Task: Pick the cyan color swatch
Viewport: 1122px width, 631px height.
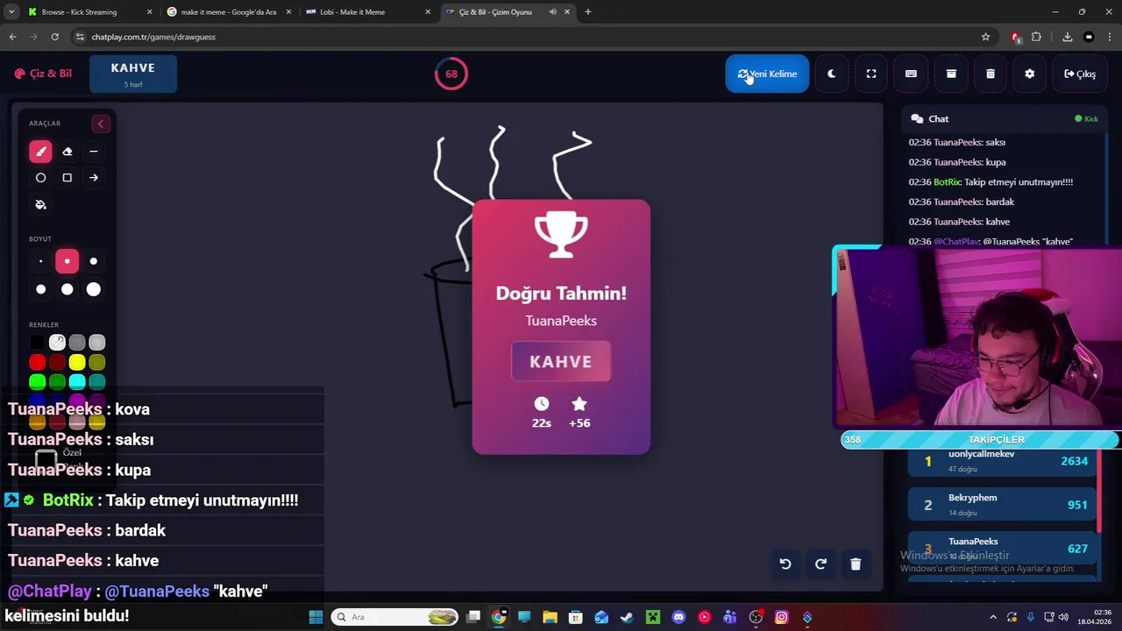Action: tap(77, 381)
